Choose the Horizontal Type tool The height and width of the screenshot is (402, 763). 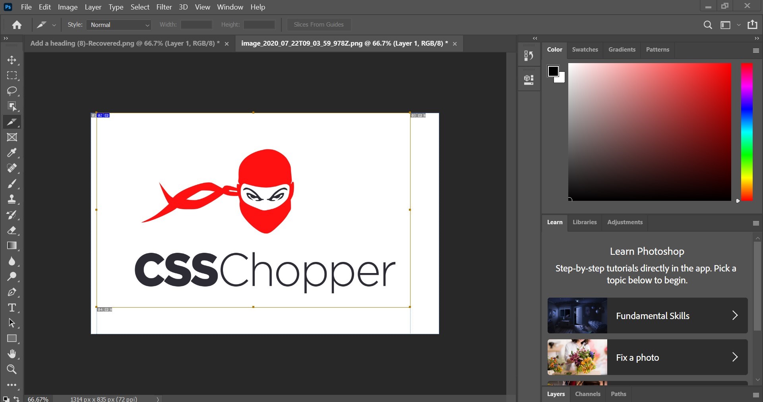point(12,308)
